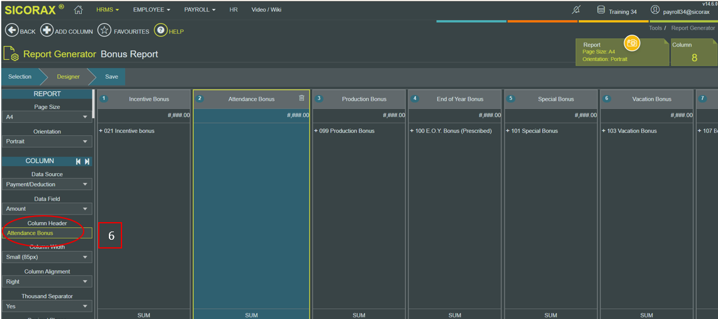Delete Attendance Bonus column via trash icon
The width and height of the screenshot is (718, 319).
point(301,98)
